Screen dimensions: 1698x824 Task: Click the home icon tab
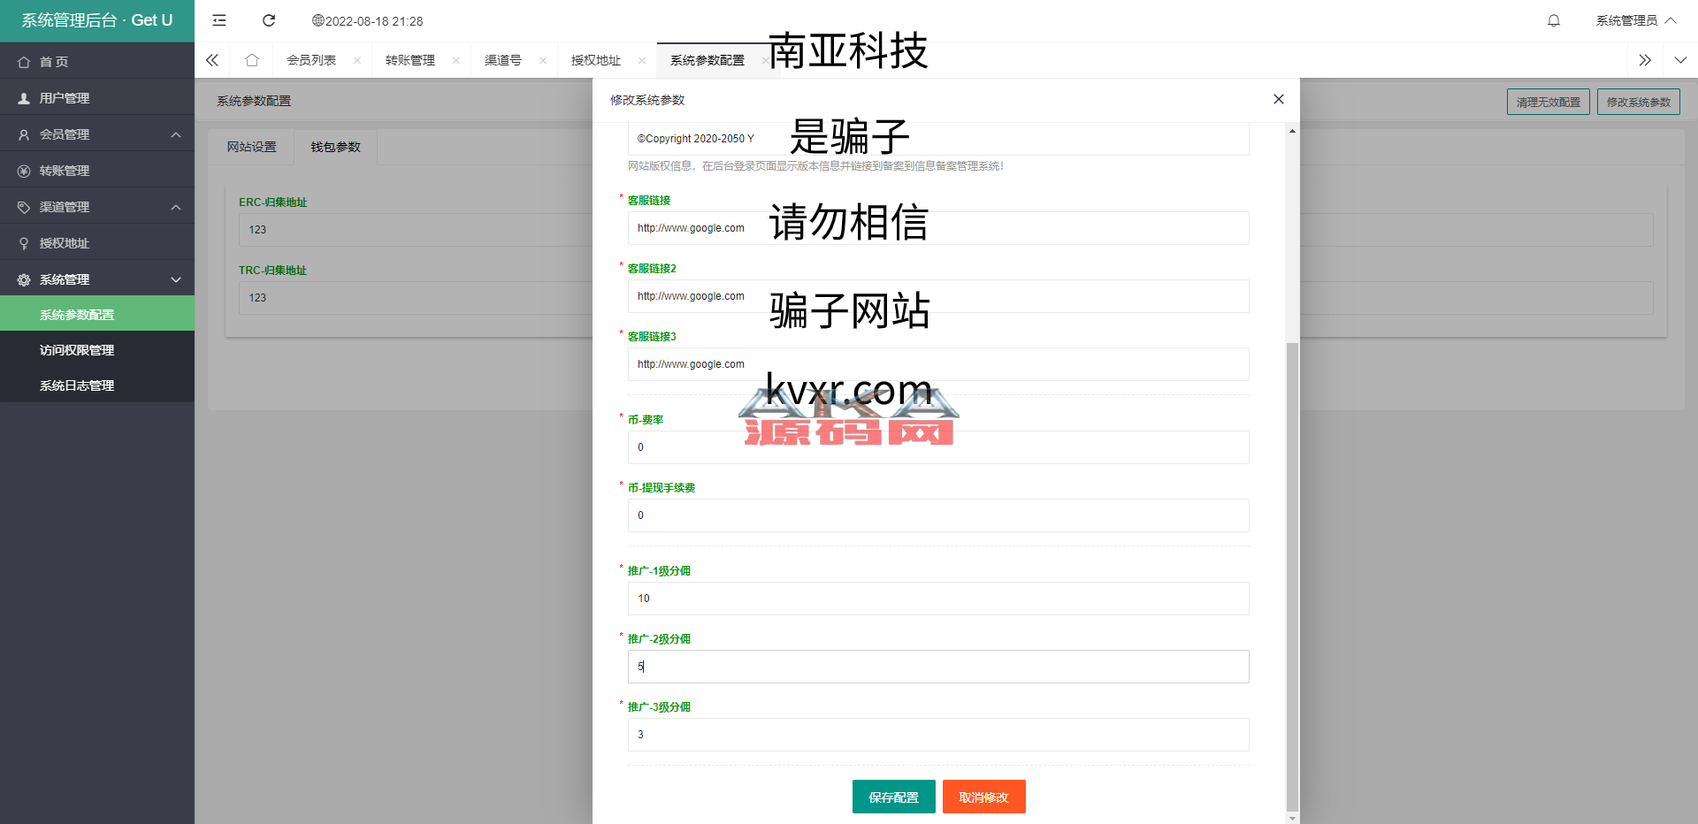[252, 60]
